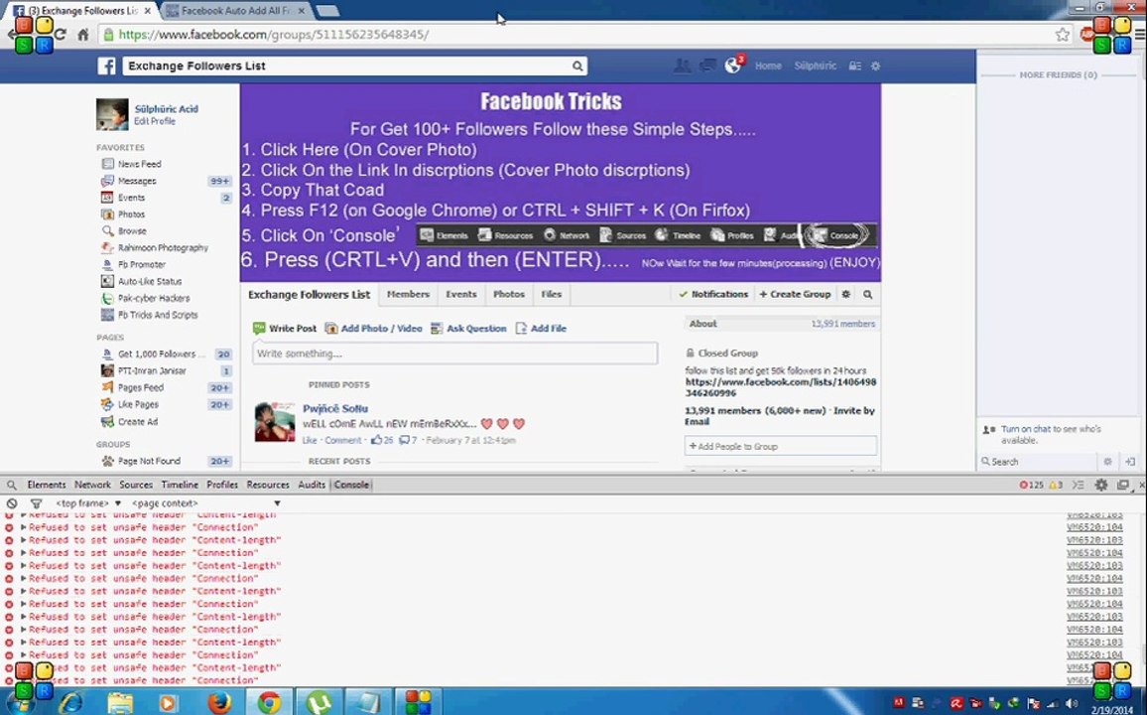Open Sources panel in DevTools
1147x715 pixels.
tap(136, 485)
